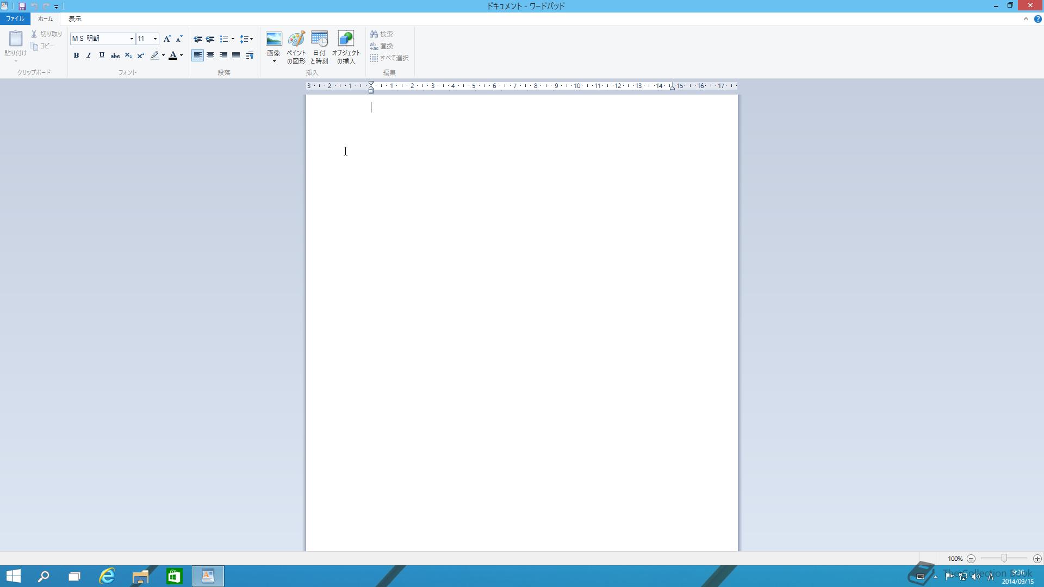Zoom out with the minus button
This screenshot has width=1044, height=587.
[x=971, y=559]
